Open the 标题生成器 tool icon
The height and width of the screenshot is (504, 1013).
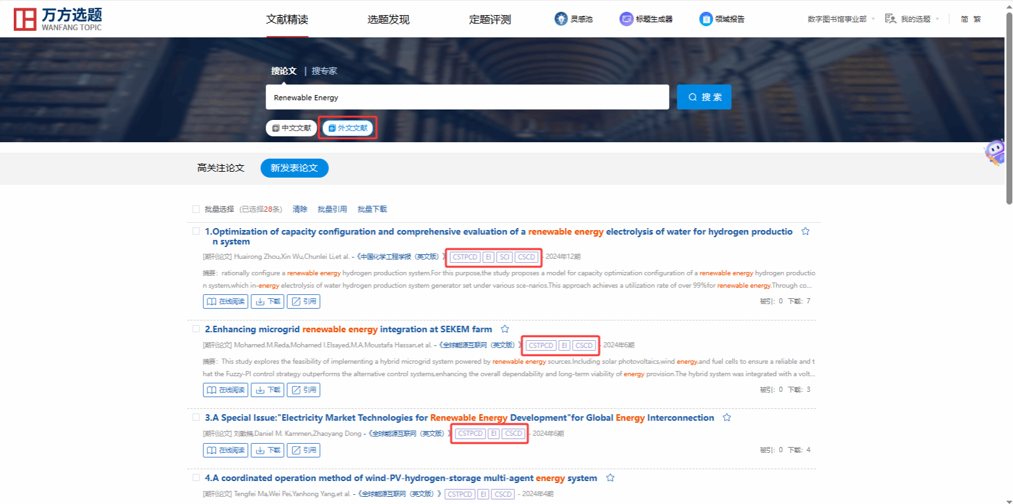(x=626, y=19)
